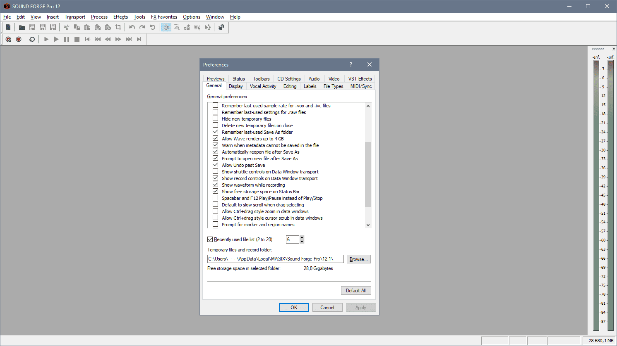617x346 pixels.
Task: Click preferences list scroll up arrow
Action: click(x=368, y=106)
